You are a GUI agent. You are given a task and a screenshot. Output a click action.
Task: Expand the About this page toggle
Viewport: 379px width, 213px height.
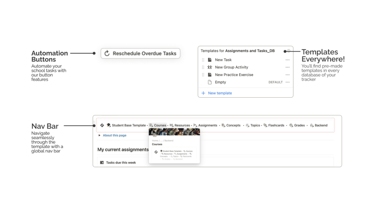click(100, 135)
